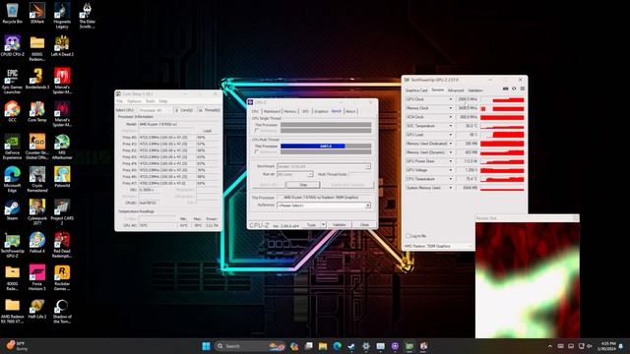
Task: Toggle Reference checkbox under CPU Multi Thread
Action: [x=257, y=152]
